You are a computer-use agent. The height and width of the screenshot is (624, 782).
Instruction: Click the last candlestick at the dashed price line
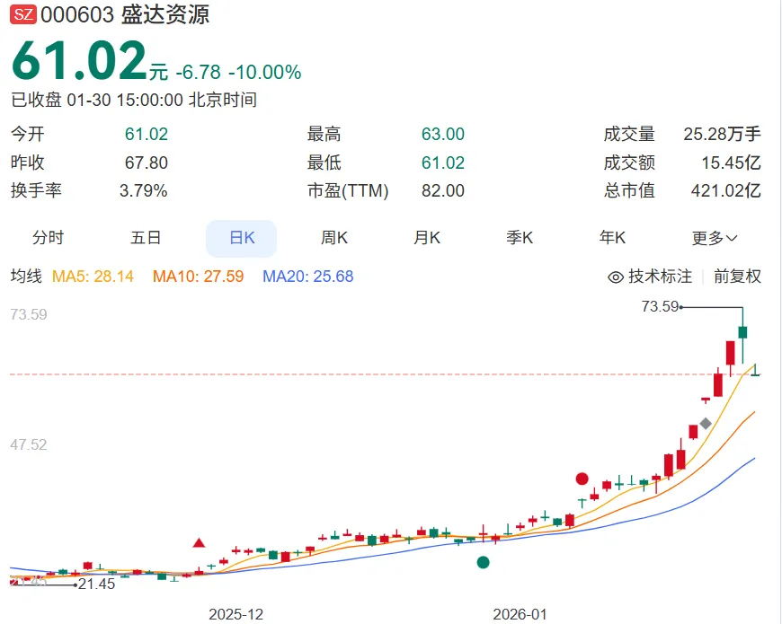[755, 370]
